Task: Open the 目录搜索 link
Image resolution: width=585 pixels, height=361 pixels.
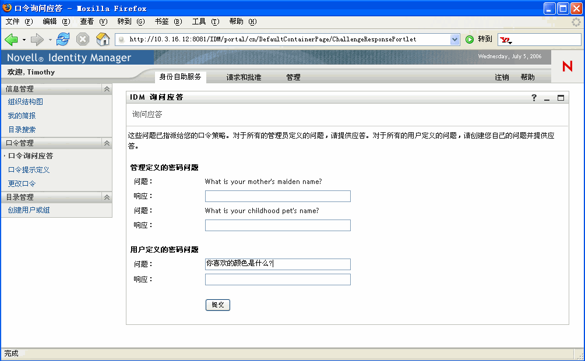Action: click(22, 129)
